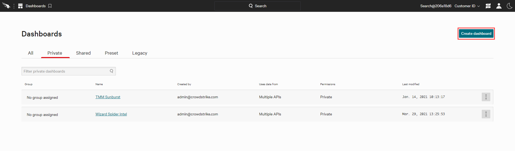
Task: Click the Filter private dashboards field
Action: coord(69,71)
